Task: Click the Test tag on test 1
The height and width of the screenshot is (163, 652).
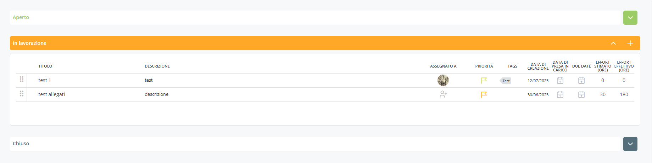Action: [506, 81]
